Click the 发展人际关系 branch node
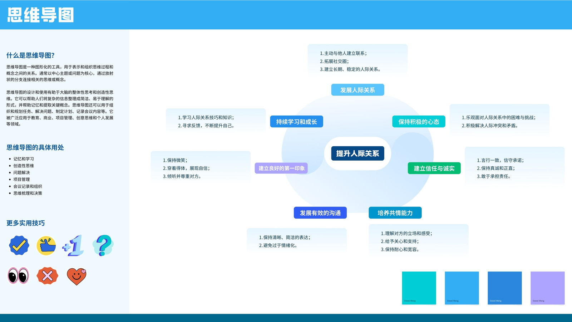The image size is (572, 322). tap(357, 90)
